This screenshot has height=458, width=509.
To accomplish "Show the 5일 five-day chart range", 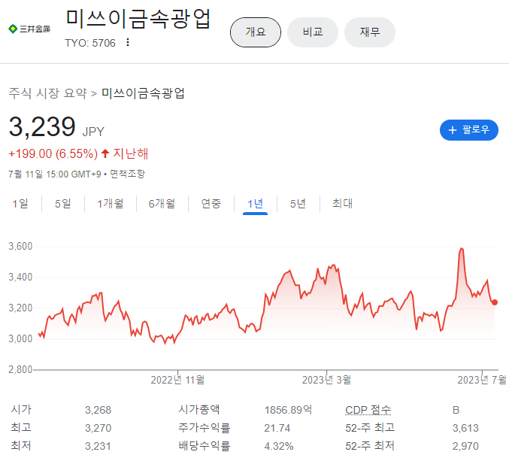I will click(62, 204).
